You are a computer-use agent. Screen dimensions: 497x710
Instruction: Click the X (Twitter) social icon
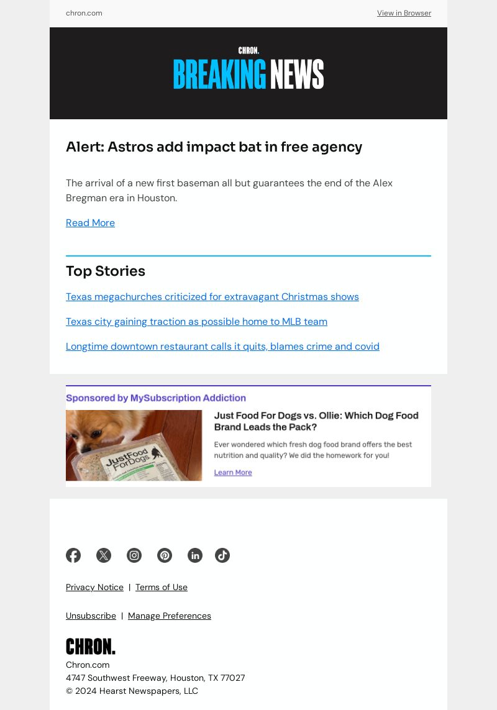104,555
